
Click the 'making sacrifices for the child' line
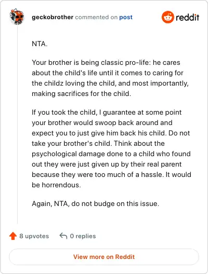point(81,93)
